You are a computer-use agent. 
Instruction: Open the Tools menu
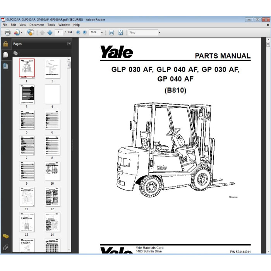click(51, 25)
